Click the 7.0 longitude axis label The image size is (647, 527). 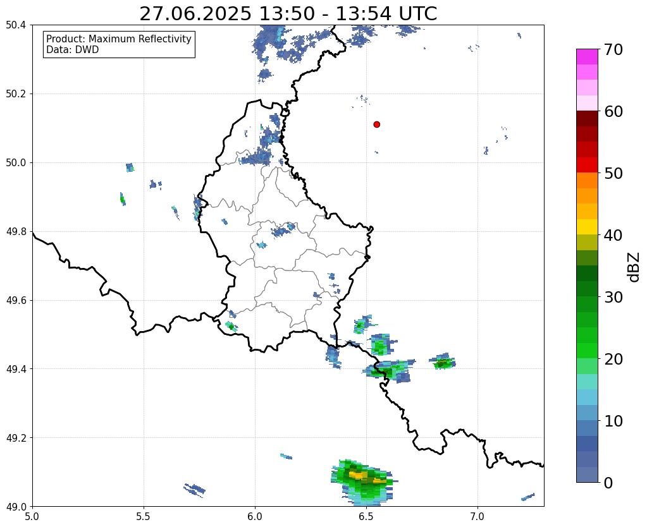coord(478,516)
